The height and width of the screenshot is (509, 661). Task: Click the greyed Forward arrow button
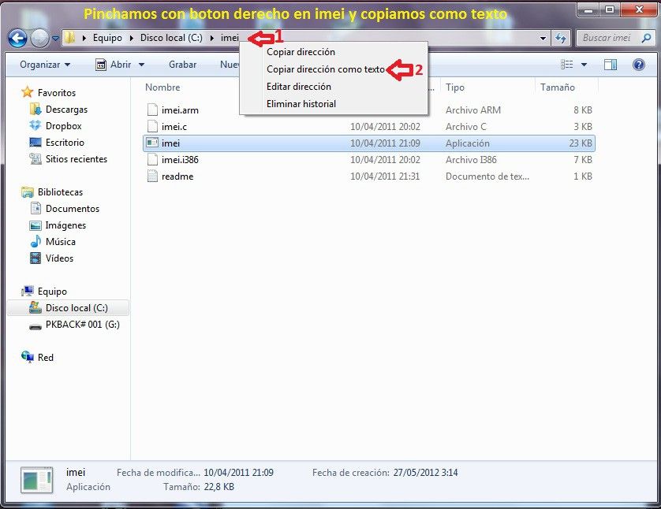pyautogui.click(x=40, y=39)
